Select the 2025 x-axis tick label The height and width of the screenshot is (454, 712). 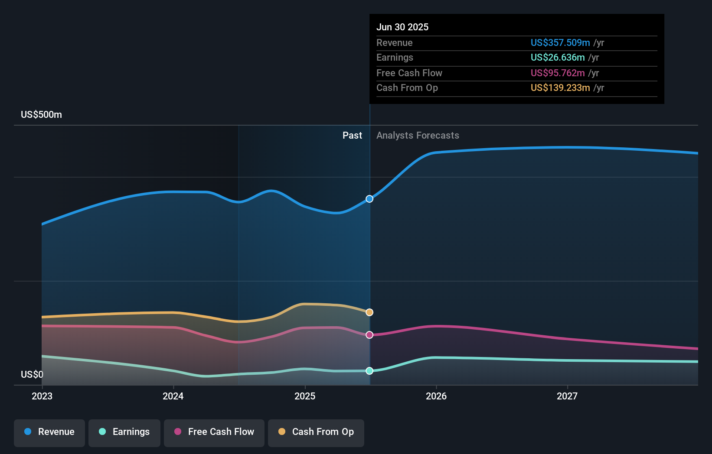[305, 396]
